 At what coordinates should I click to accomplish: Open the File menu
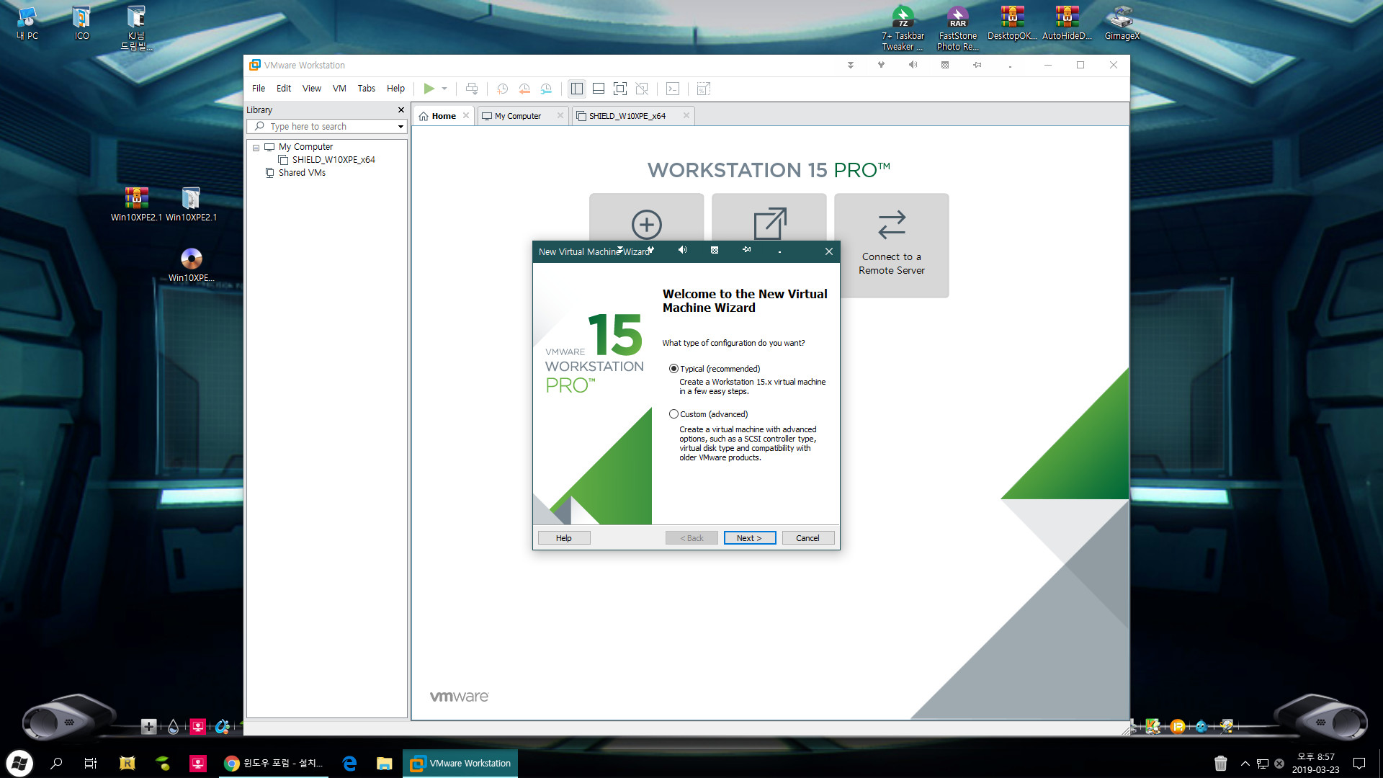tap(259, 89)
